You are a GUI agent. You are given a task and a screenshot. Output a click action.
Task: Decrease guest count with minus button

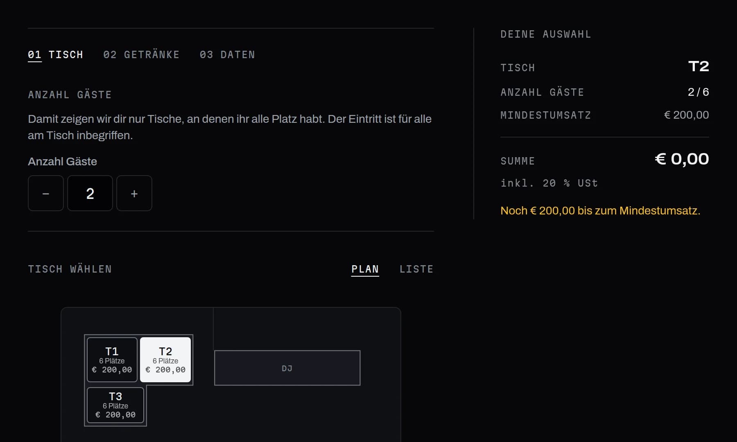46,193
